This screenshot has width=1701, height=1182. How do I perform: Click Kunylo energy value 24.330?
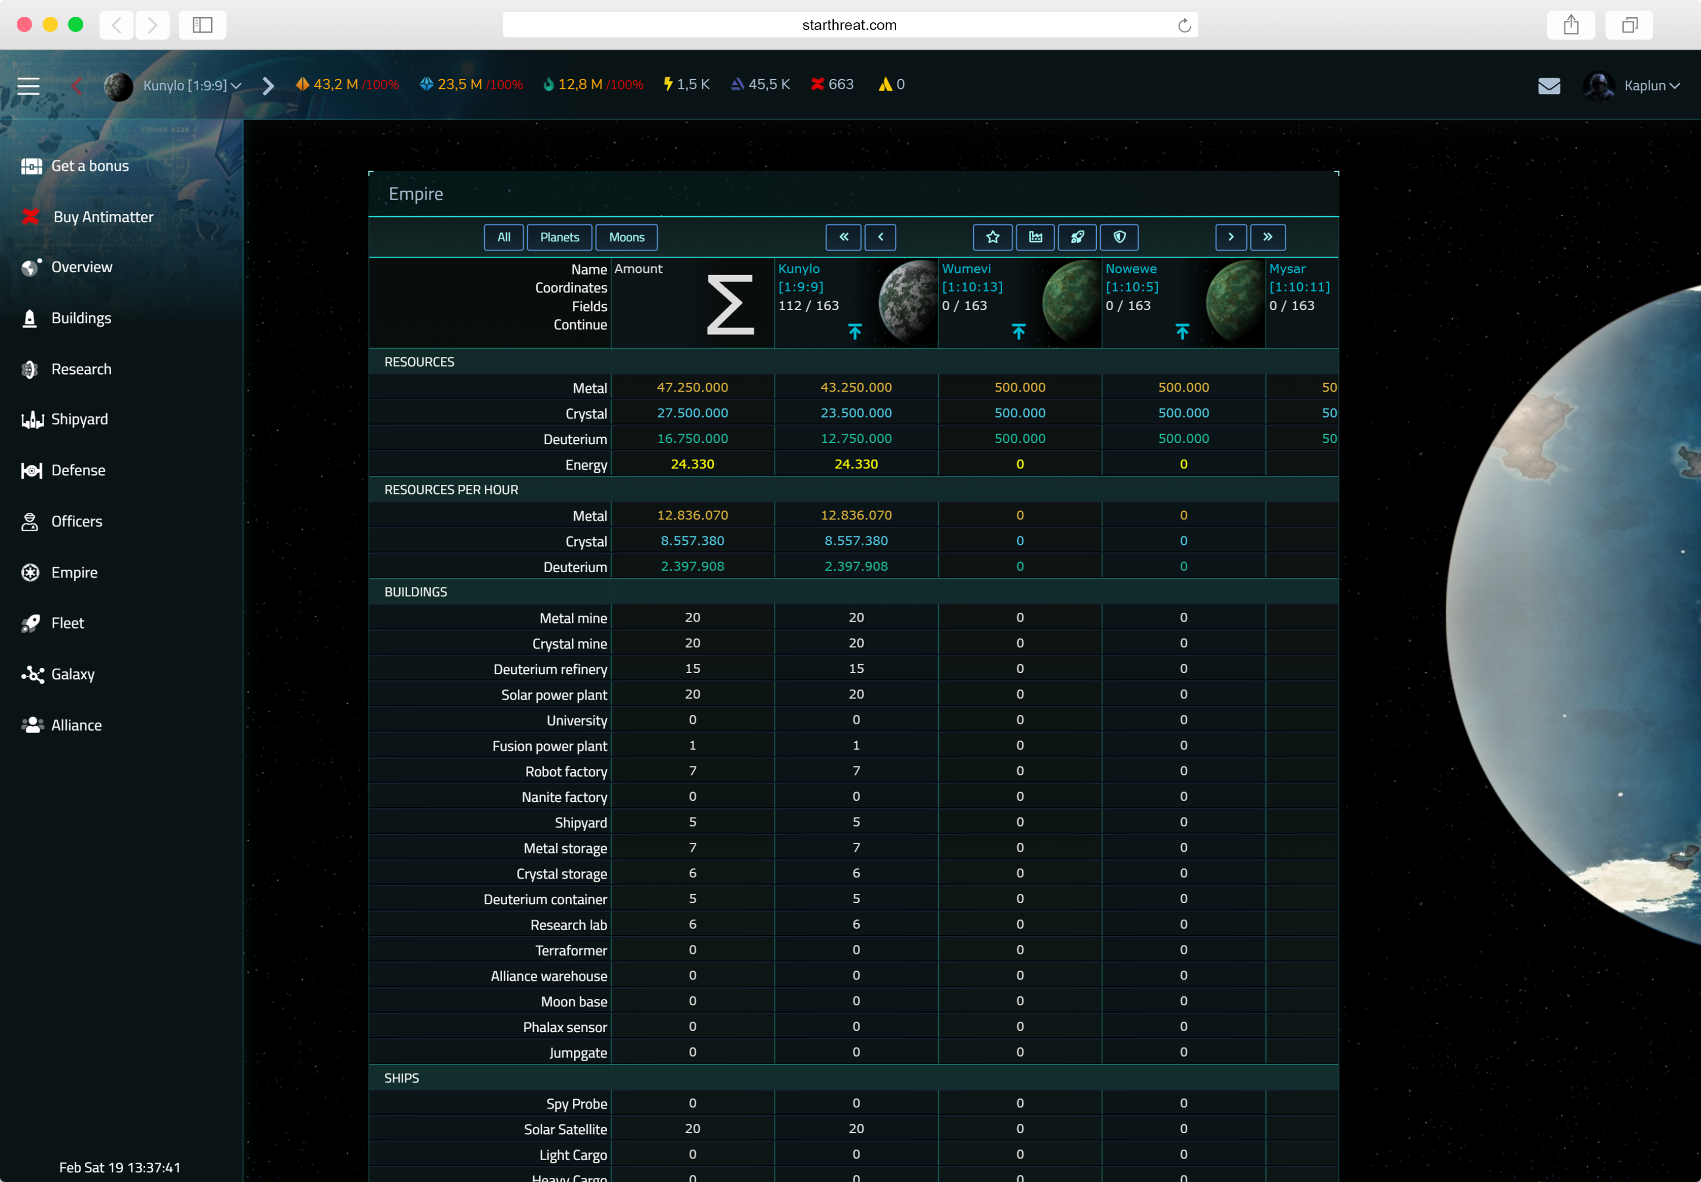point(856,465)
